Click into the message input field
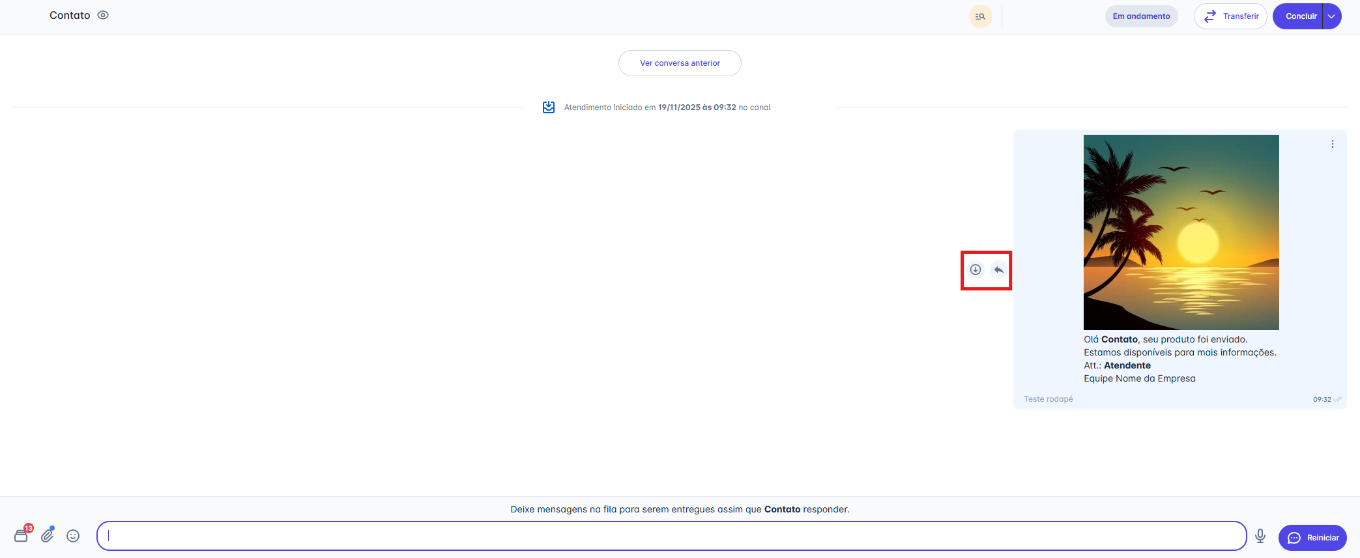Image resolution: width=1360 pixels, height=558 pixels. point(671,536)
